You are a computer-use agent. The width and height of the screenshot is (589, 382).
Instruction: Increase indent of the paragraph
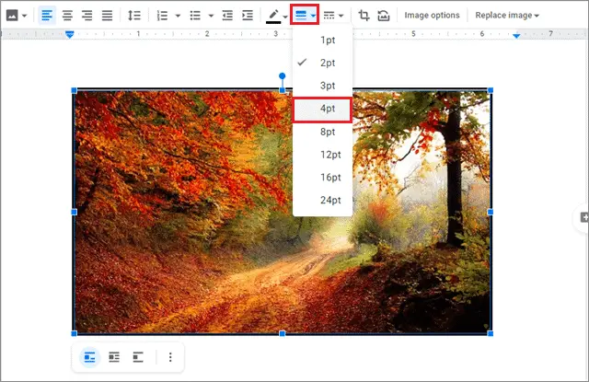248,16
